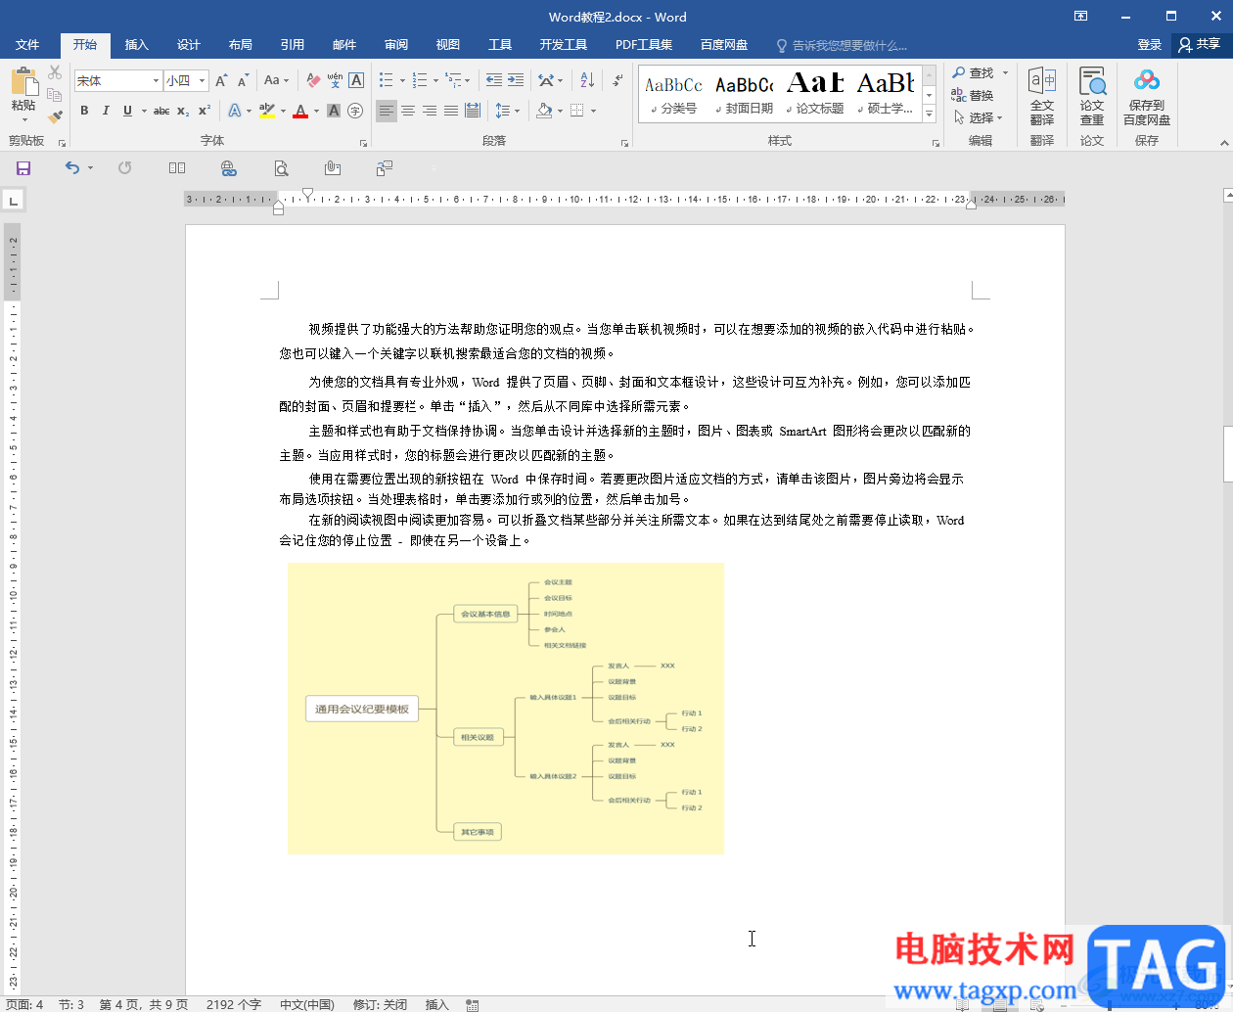Click the 共享 share button
The image size is (1233, 1012).
pyautogui.click(x=1200, y=45)
